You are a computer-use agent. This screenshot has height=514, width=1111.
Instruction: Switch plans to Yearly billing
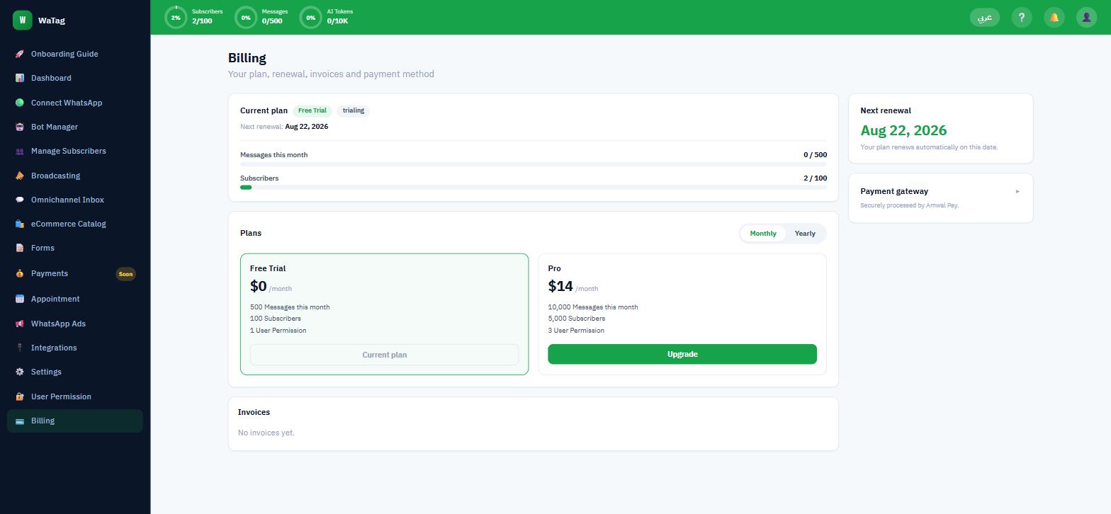point(805,233)
